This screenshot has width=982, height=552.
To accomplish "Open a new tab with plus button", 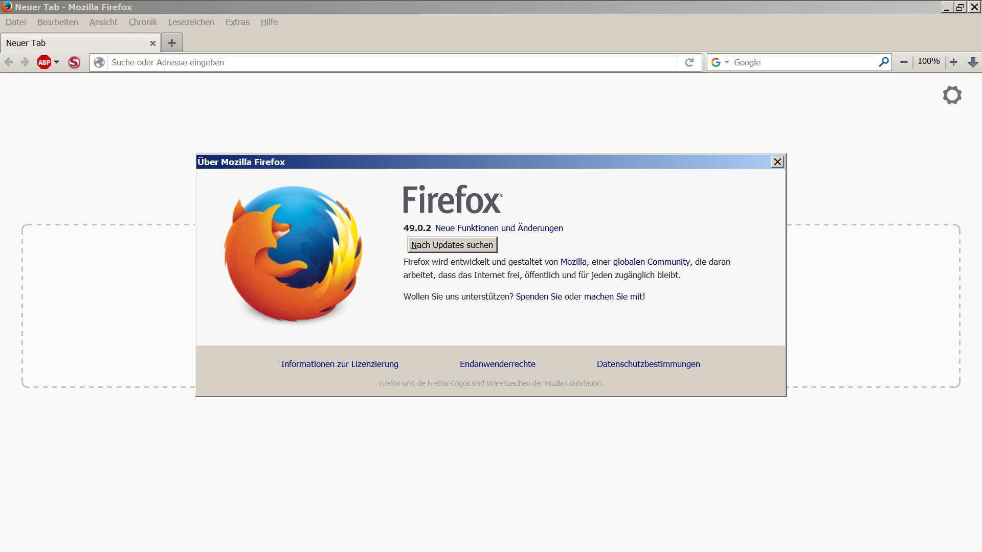I will (x=172, y=43).
